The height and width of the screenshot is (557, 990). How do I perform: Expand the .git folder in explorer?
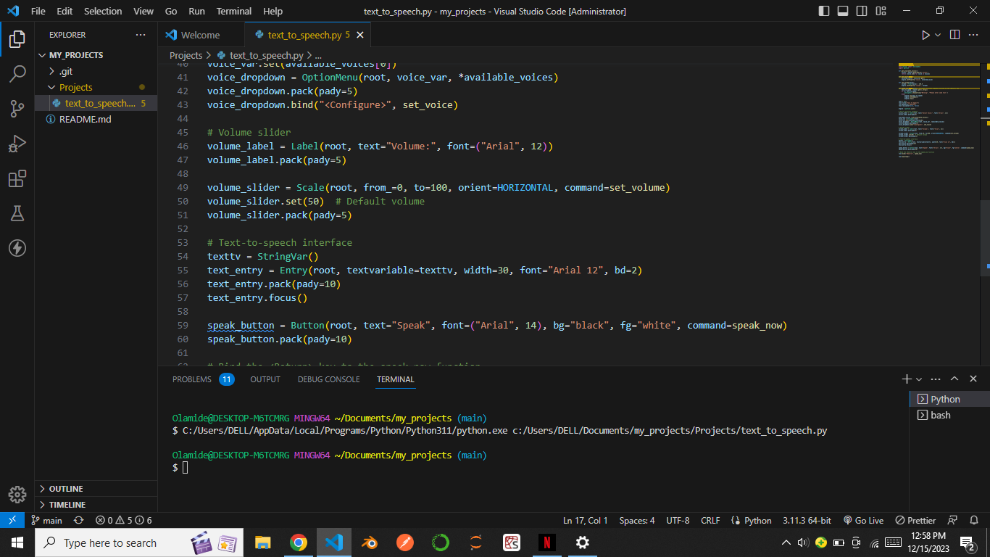click(x=65, y=71)
